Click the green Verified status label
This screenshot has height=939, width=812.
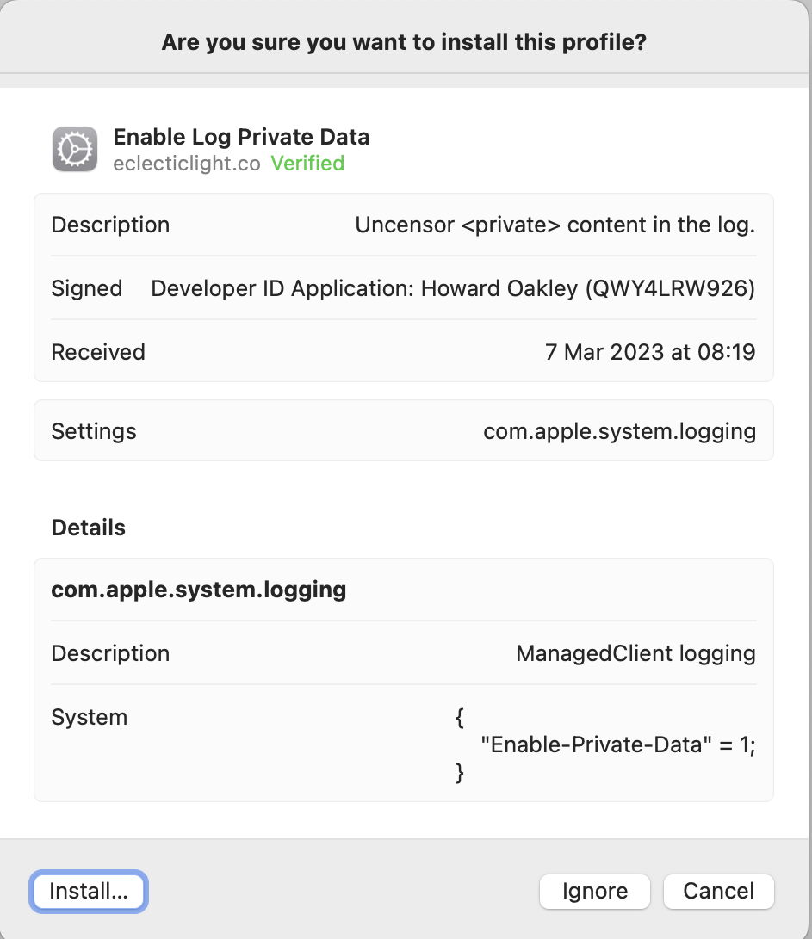coord(307,164)
